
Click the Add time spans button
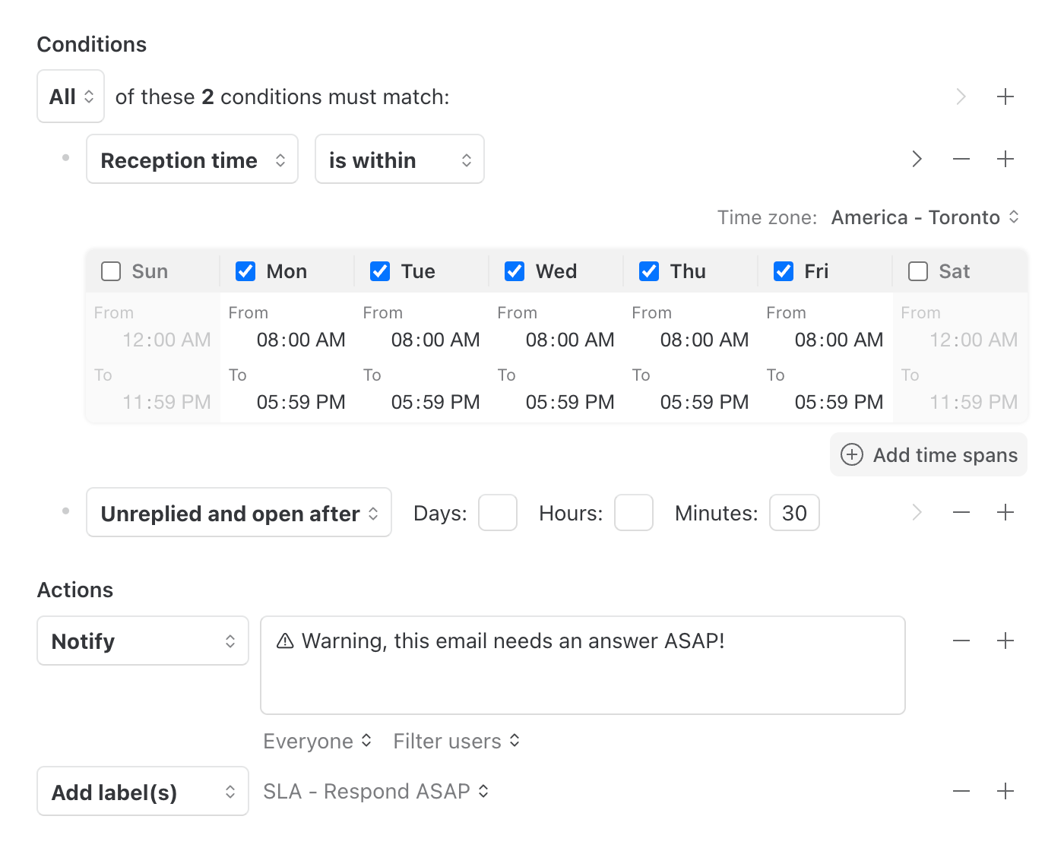[928, 454]
